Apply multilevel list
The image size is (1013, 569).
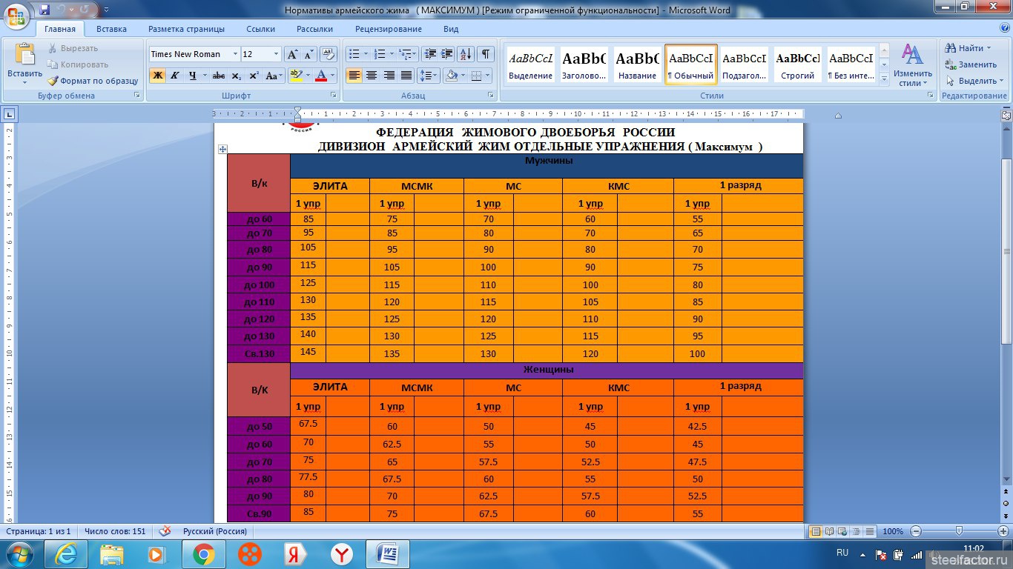407,54
